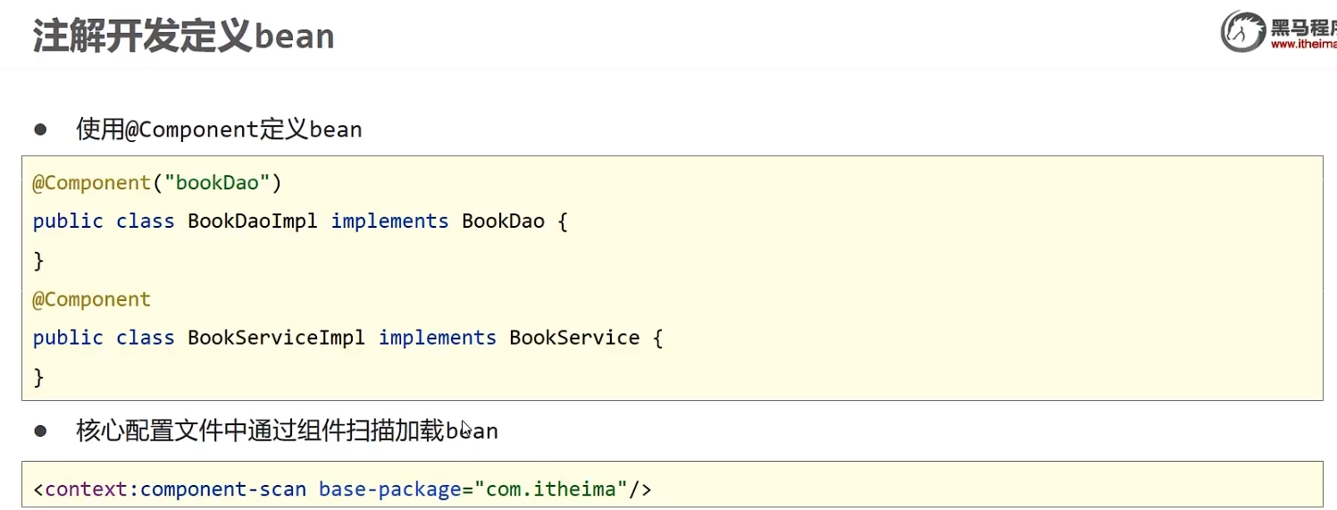Click the itheima horse logo icon
Screen dimensions: 1337x510
pos(1243,32)
